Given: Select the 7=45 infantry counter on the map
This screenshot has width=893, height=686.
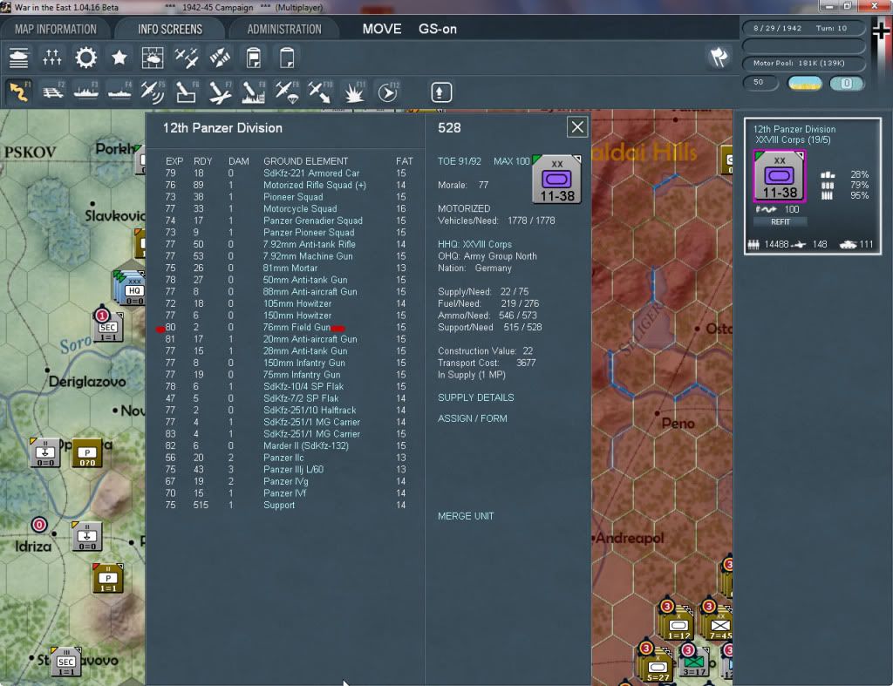Looking at the screenshot, I should 719,625.
